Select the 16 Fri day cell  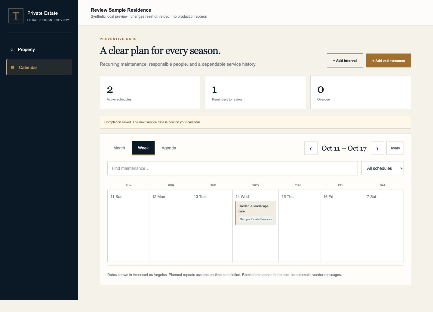pos(341,226)
